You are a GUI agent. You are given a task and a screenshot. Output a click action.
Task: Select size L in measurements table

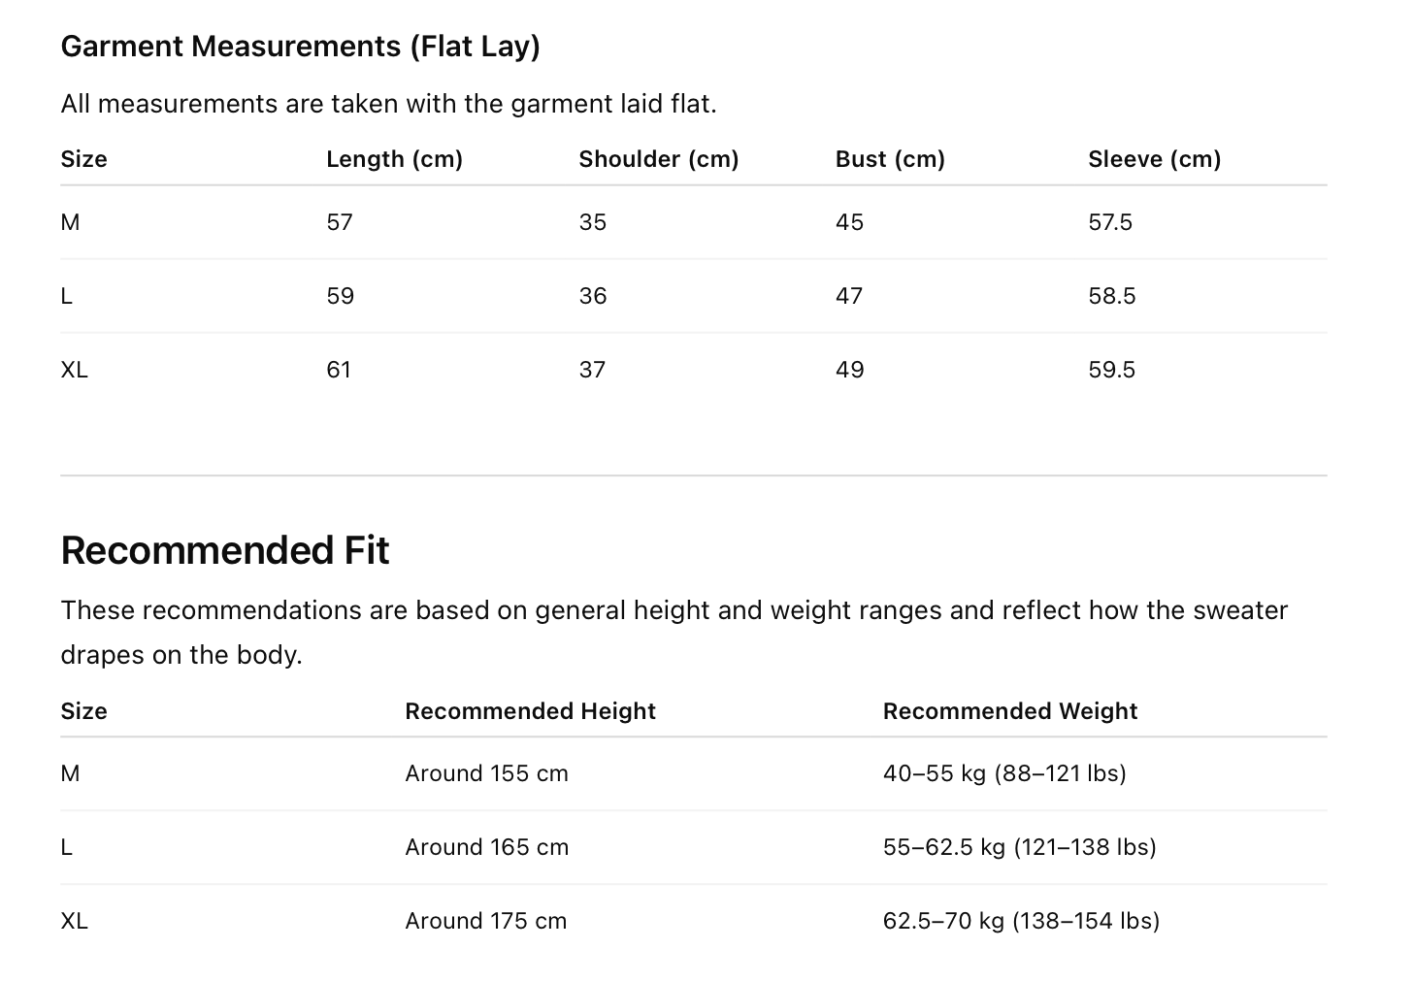coord(67,296)
